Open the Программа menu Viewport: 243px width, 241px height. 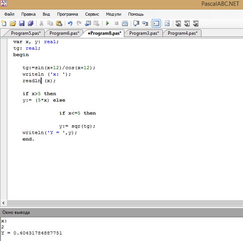click(x=68, y=14)
